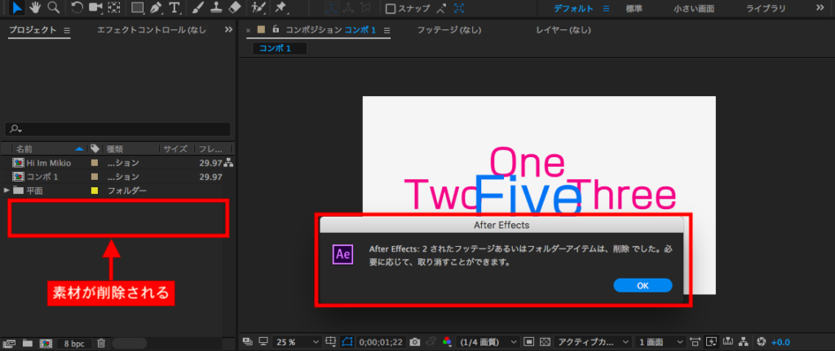The image size is (835, 351).
Task: Click the snap collapsed compositions icon
Action: pyautogui.click(x=458, y=8)
